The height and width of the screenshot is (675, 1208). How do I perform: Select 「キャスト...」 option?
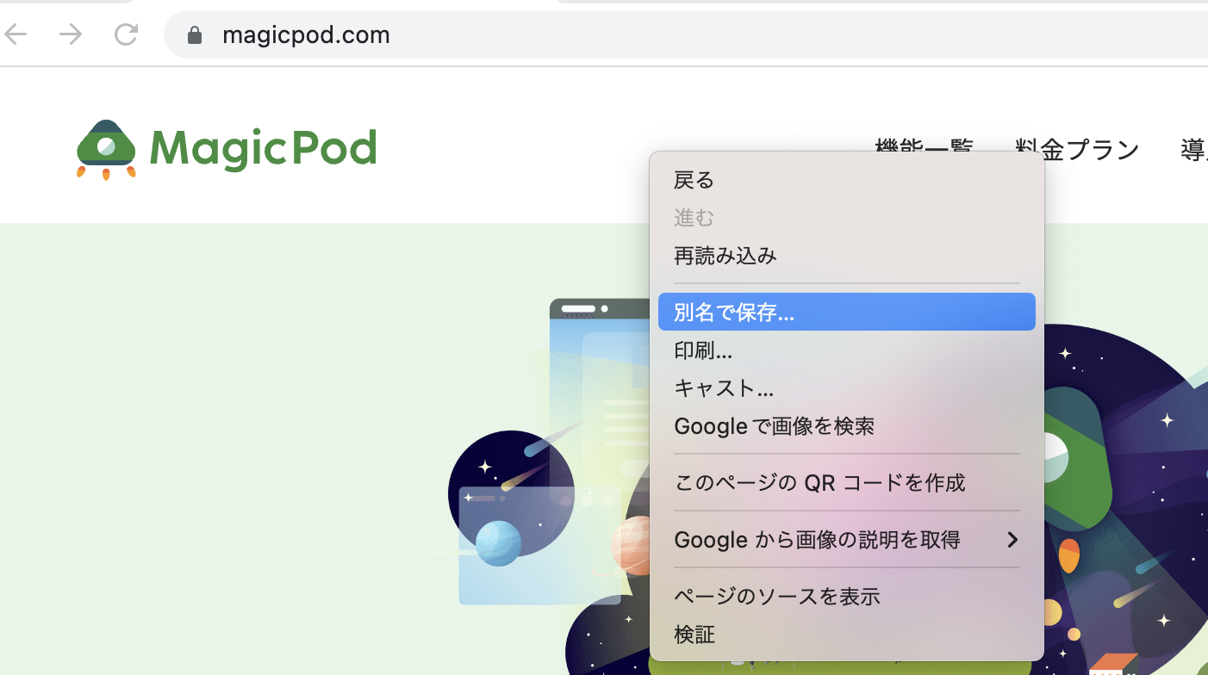pyautogui.click(x=724, y=387)
